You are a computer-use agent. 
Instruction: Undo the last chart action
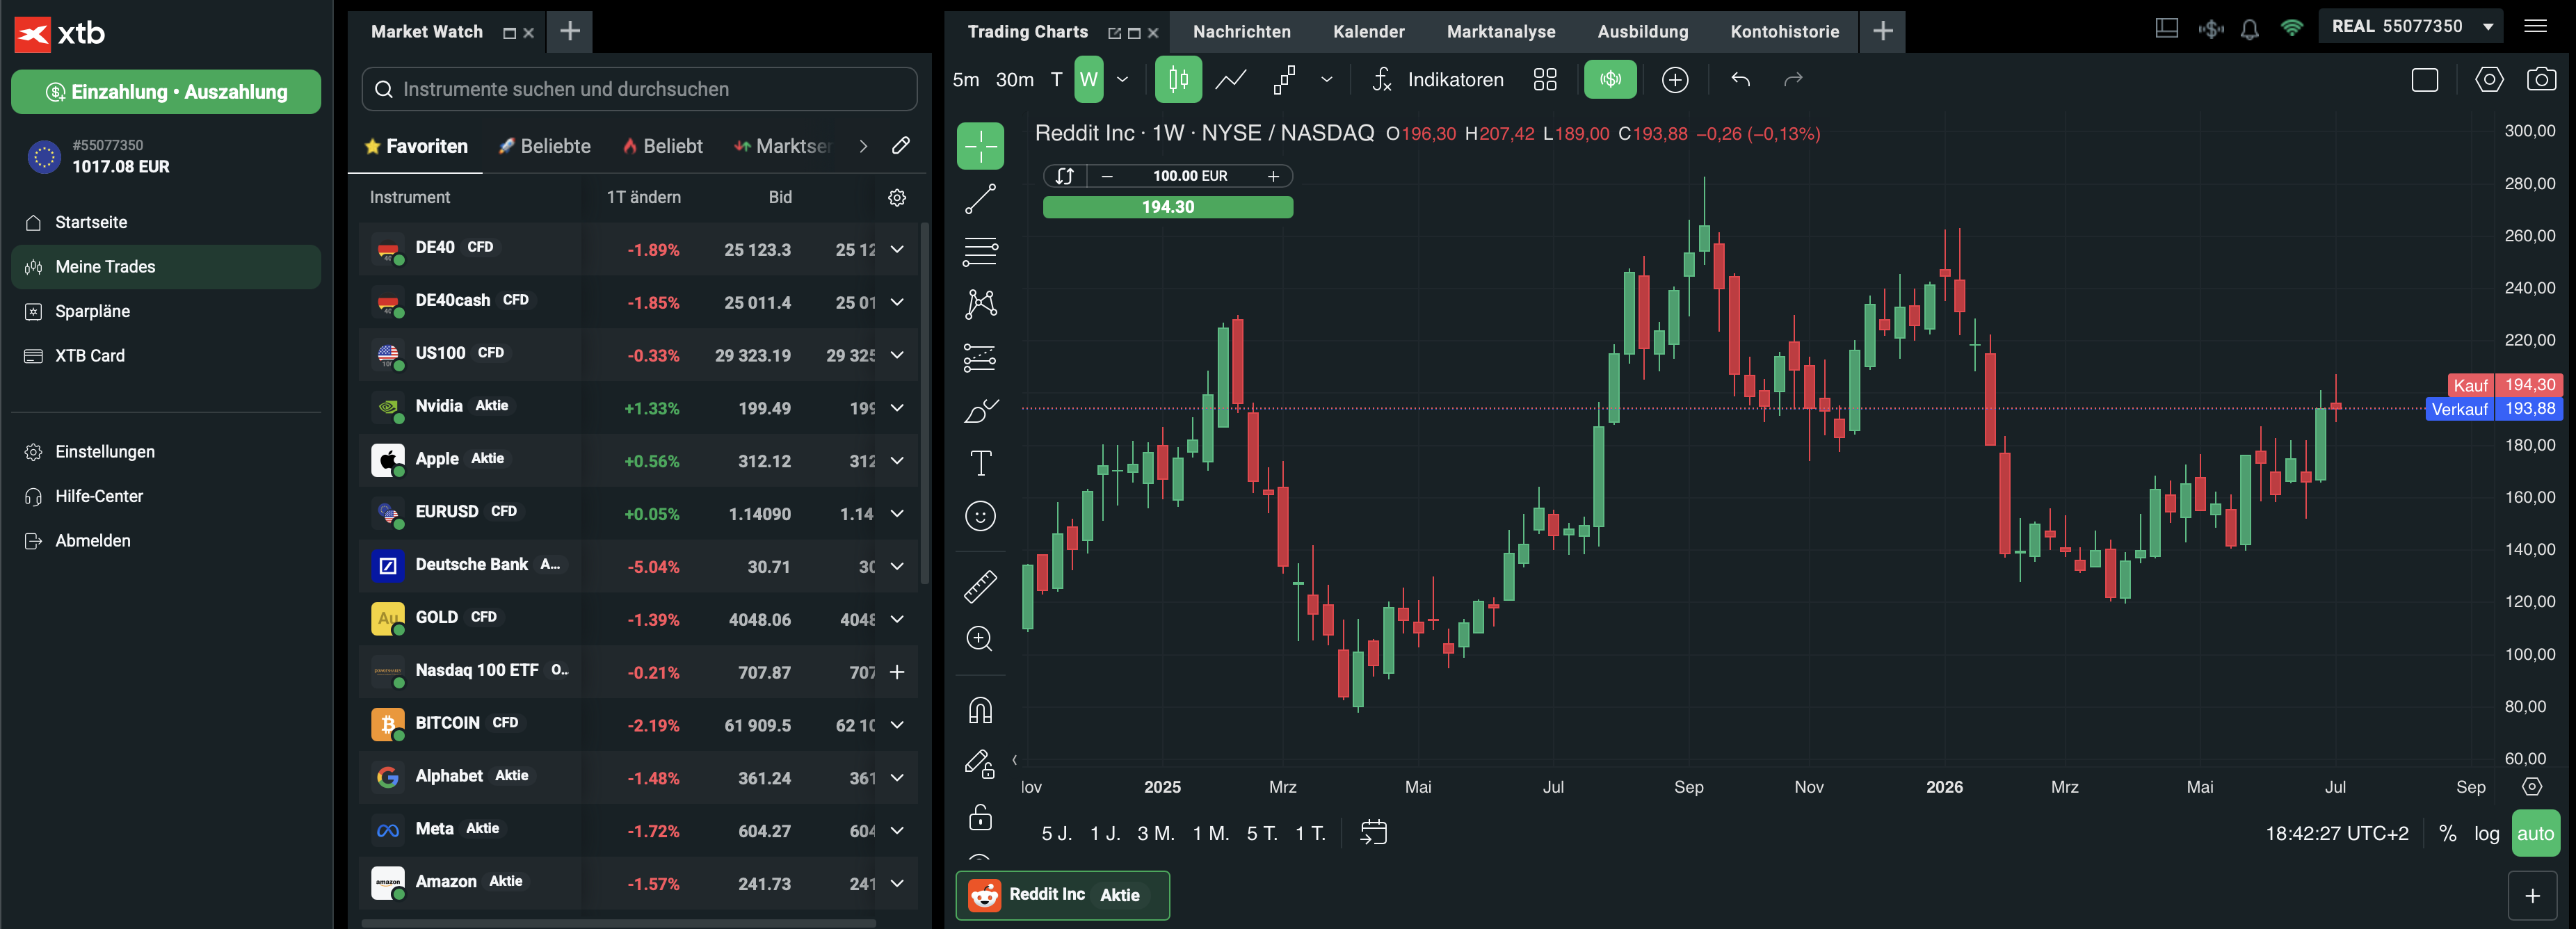point(1740,80)
